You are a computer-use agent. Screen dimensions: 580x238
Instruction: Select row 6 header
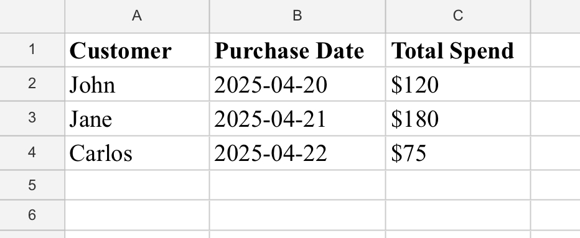pyautogui.click(x=32, y=215)
